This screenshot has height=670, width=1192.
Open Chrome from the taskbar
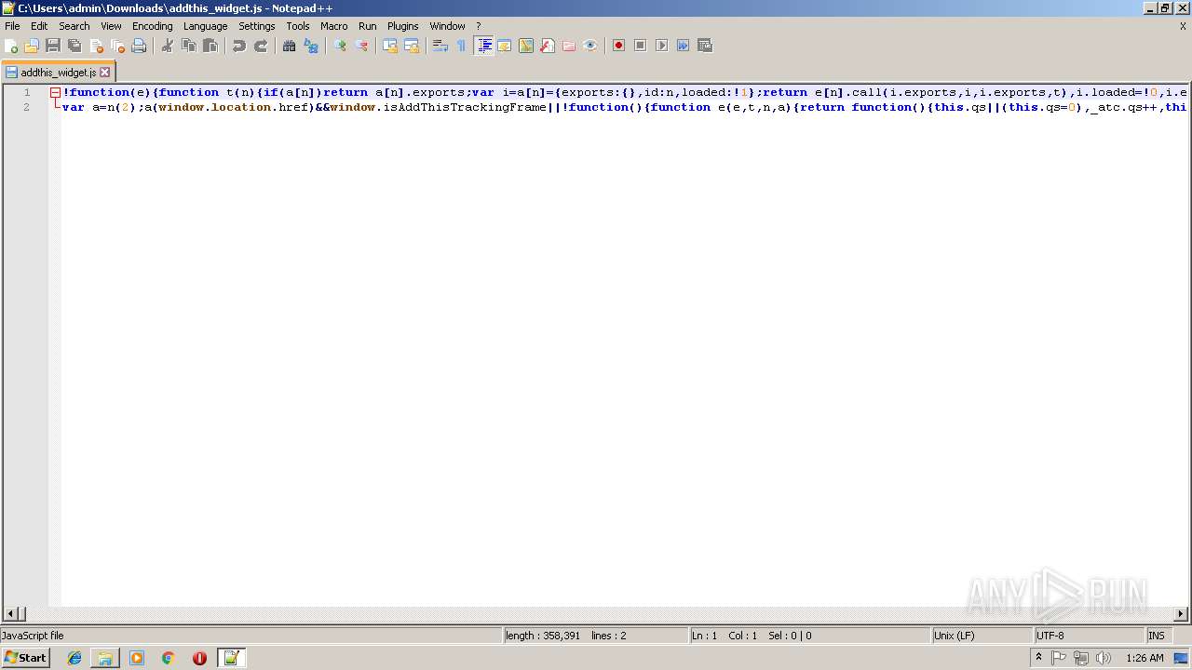click(169, 658)
